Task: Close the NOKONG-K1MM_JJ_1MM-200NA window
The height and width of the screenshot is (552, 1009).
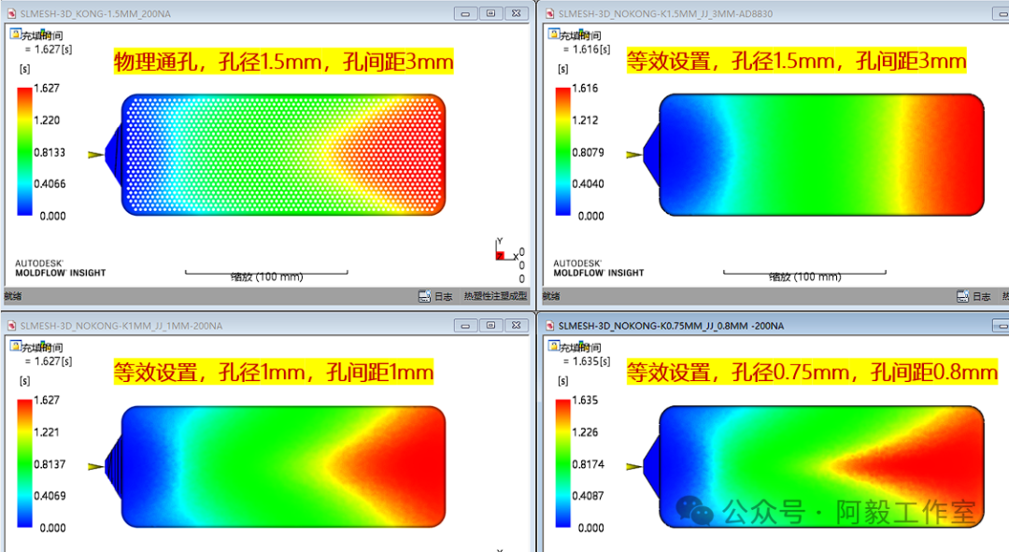Action: (x=517, y=326)
